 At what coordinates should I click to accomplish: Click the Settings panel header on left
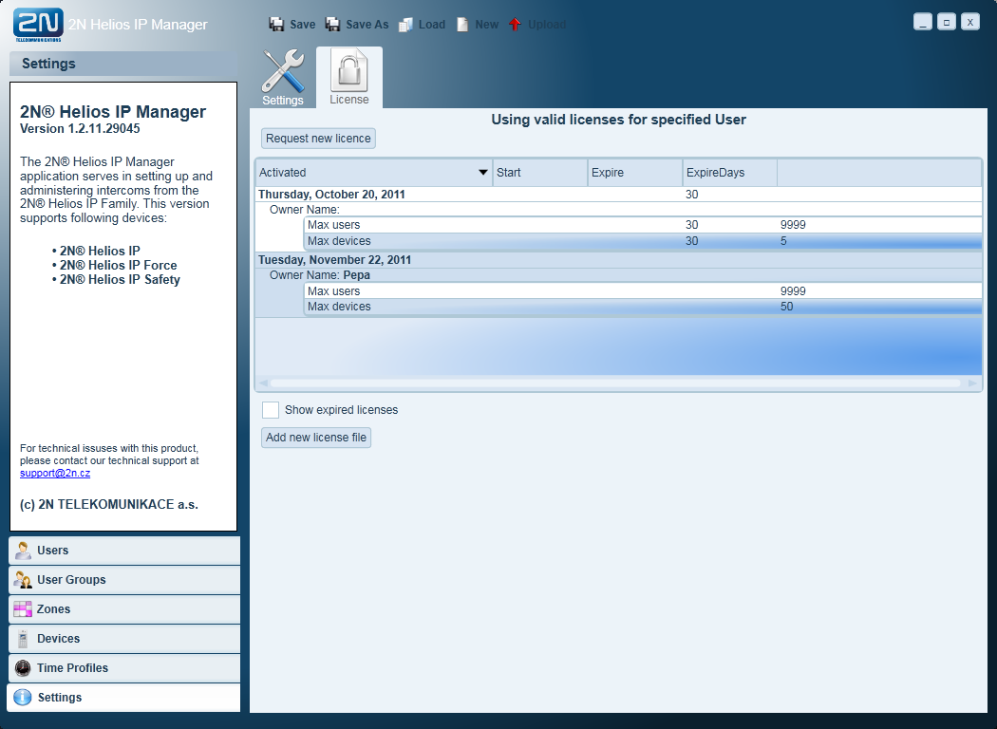123,64
